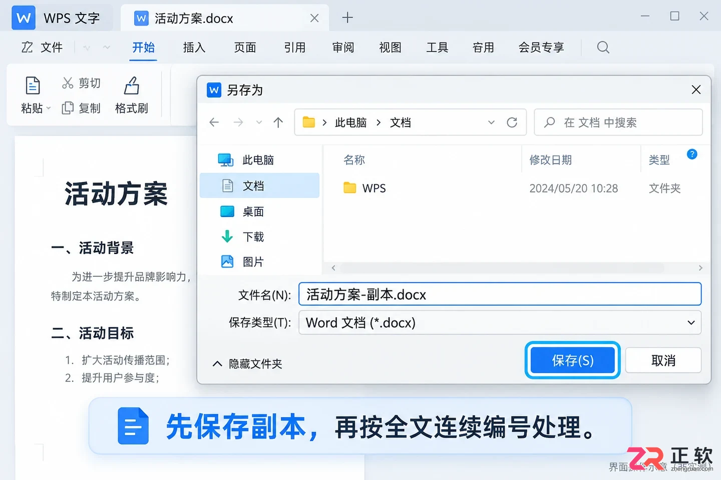
Task: Click the 取消 button
Action: 663,360
